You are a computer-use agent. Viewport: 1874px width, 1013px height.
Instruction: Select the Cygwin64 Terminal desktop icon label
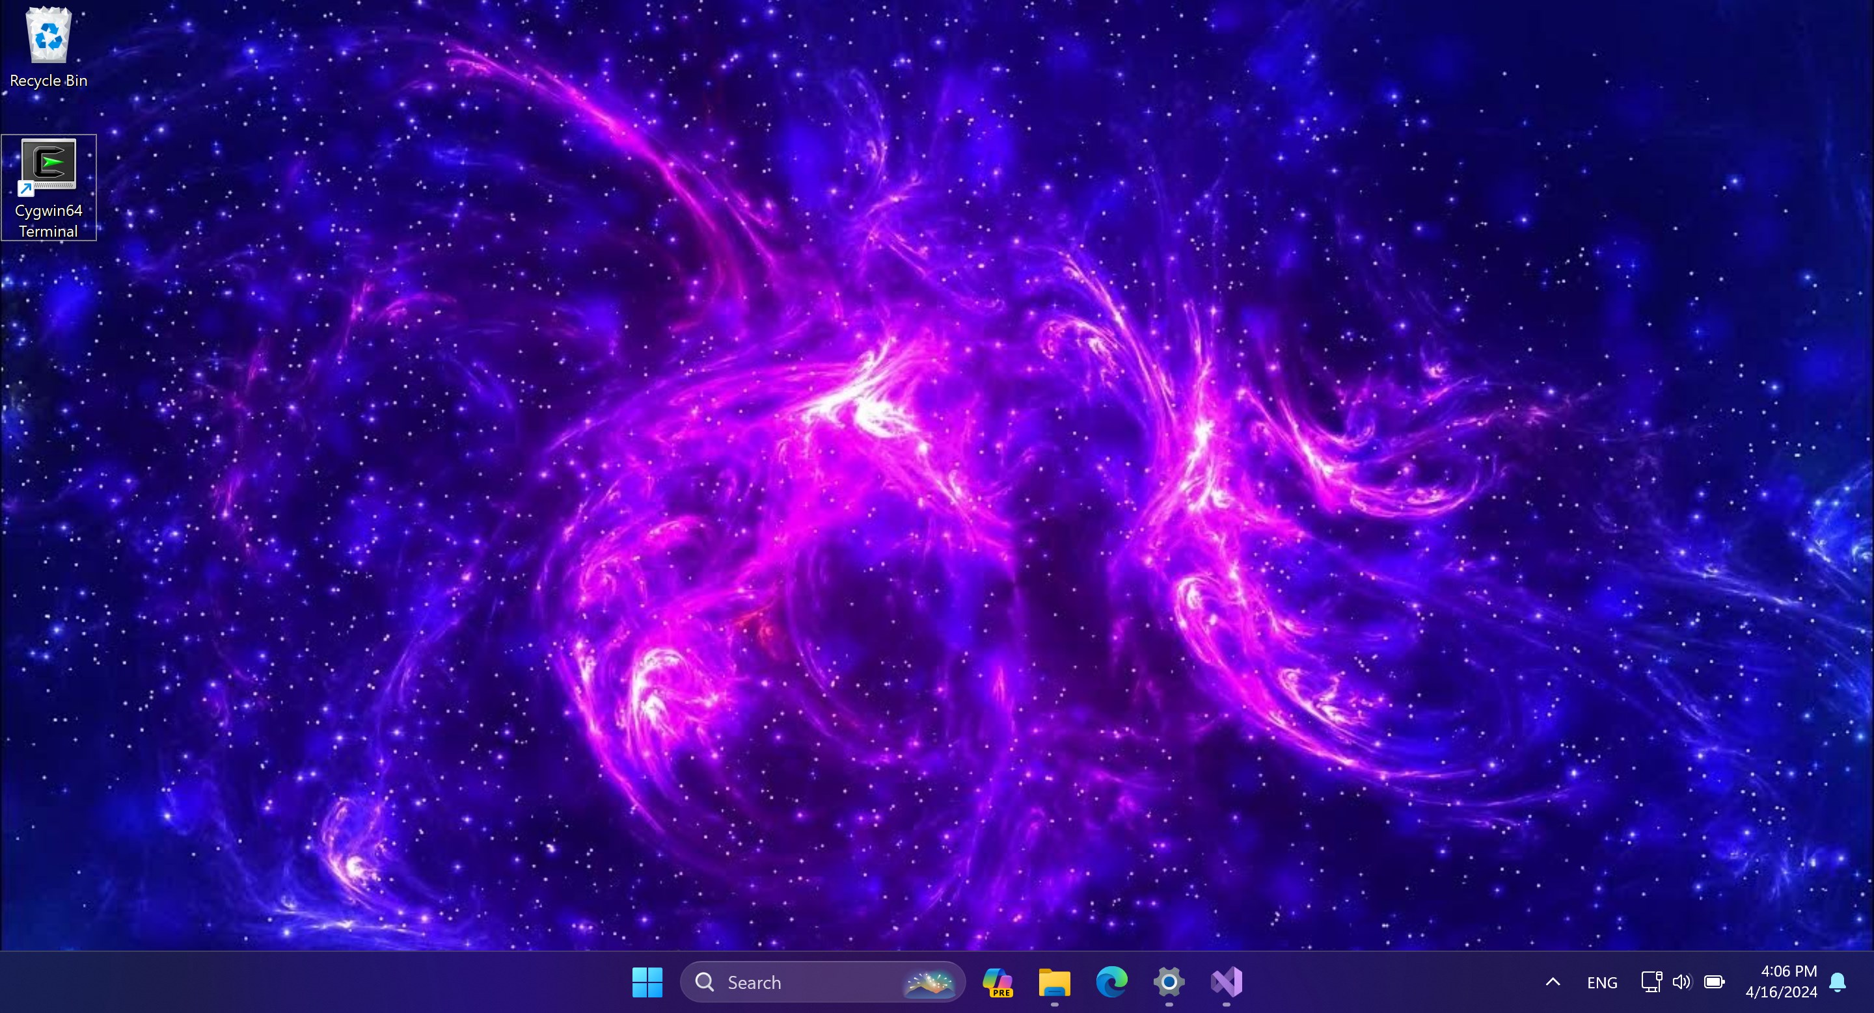tap(48, 220)
